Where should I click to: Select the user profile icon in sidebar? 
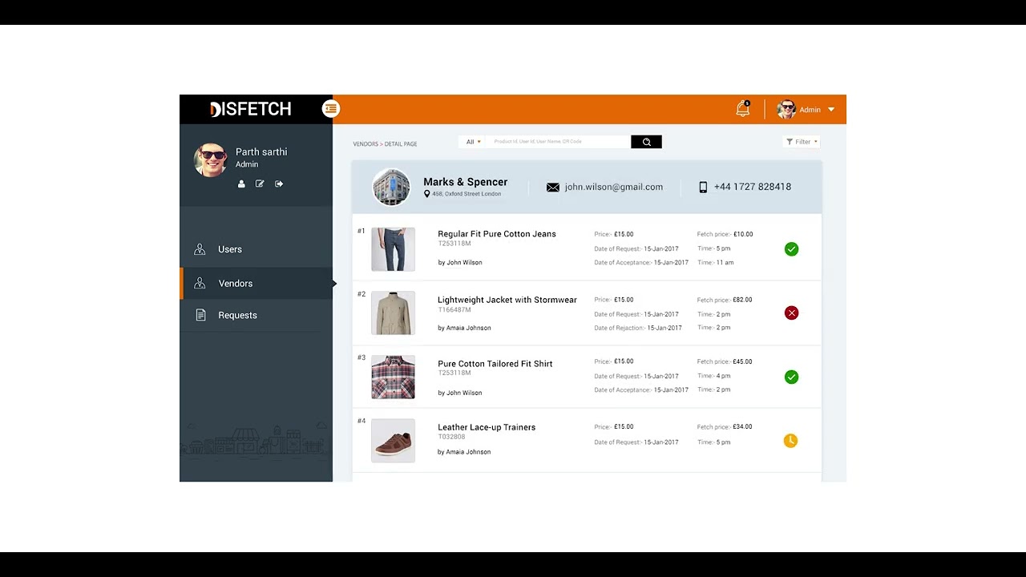(241, 184)
